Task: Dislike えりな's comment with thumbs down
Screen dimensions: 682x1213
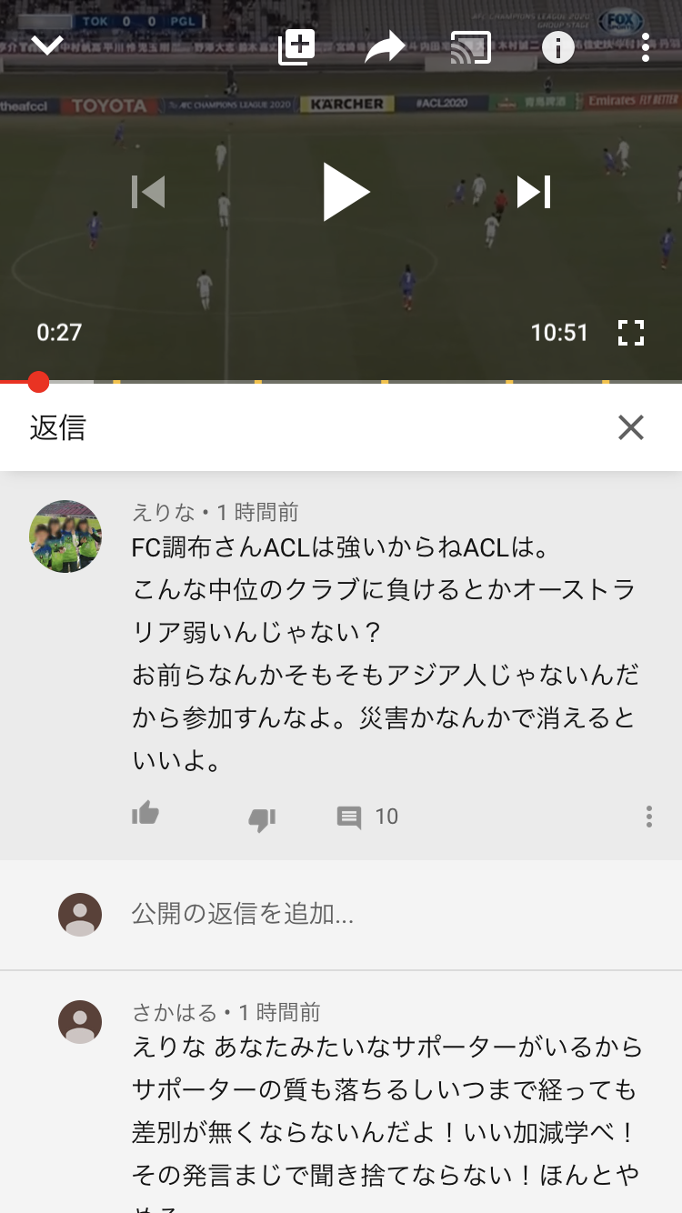Action: [262, 818]
